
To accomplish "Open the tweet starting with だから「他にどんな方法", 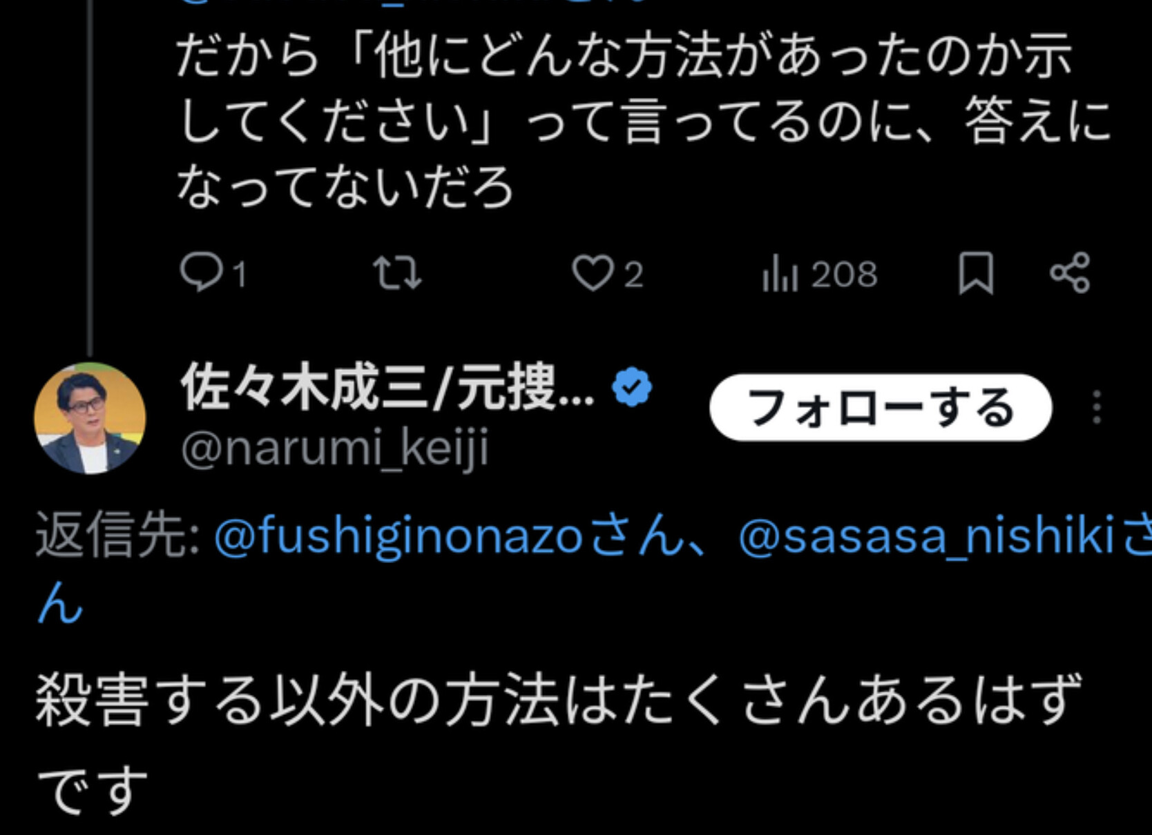I will (x=644, y=121).
